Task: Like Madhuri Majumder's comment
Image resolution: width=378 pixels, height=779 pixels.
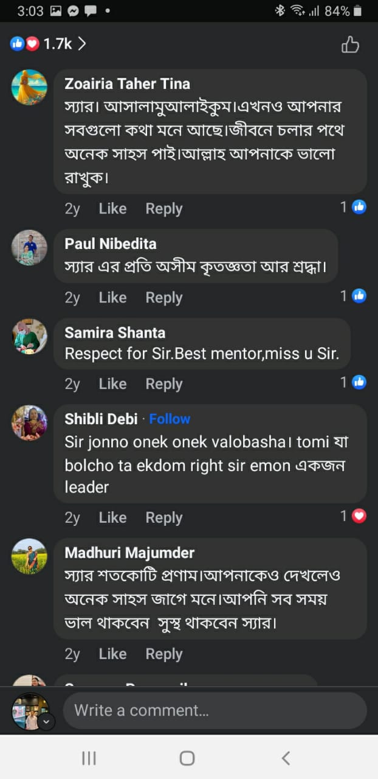Action: (x=112, y=654)
